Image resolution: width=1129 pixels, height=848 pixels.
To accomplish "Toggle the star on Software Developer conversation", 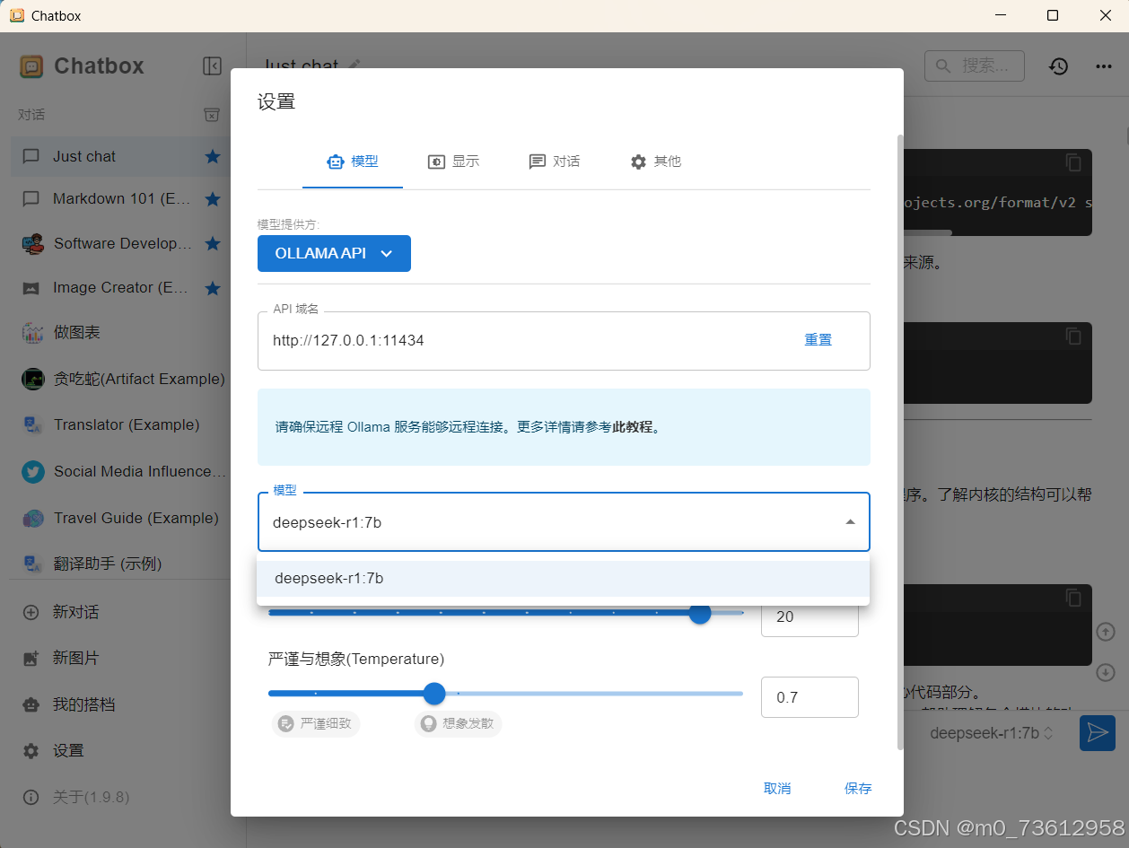I will [213, 243].
